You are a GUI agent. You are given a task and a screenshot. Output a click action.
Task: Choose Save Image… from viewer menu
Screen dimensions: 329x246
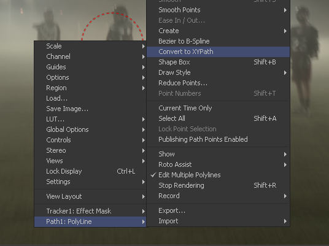(90, 109)
